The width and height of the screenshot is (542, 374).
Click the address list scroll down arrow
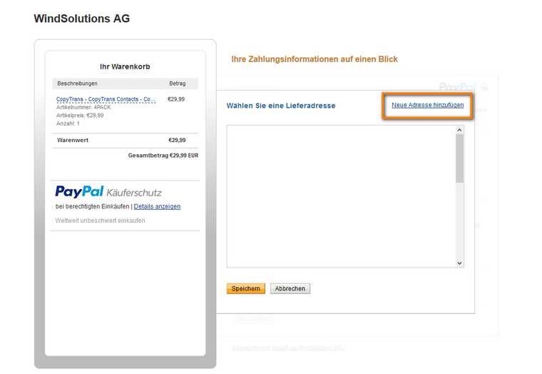(459, 263)
